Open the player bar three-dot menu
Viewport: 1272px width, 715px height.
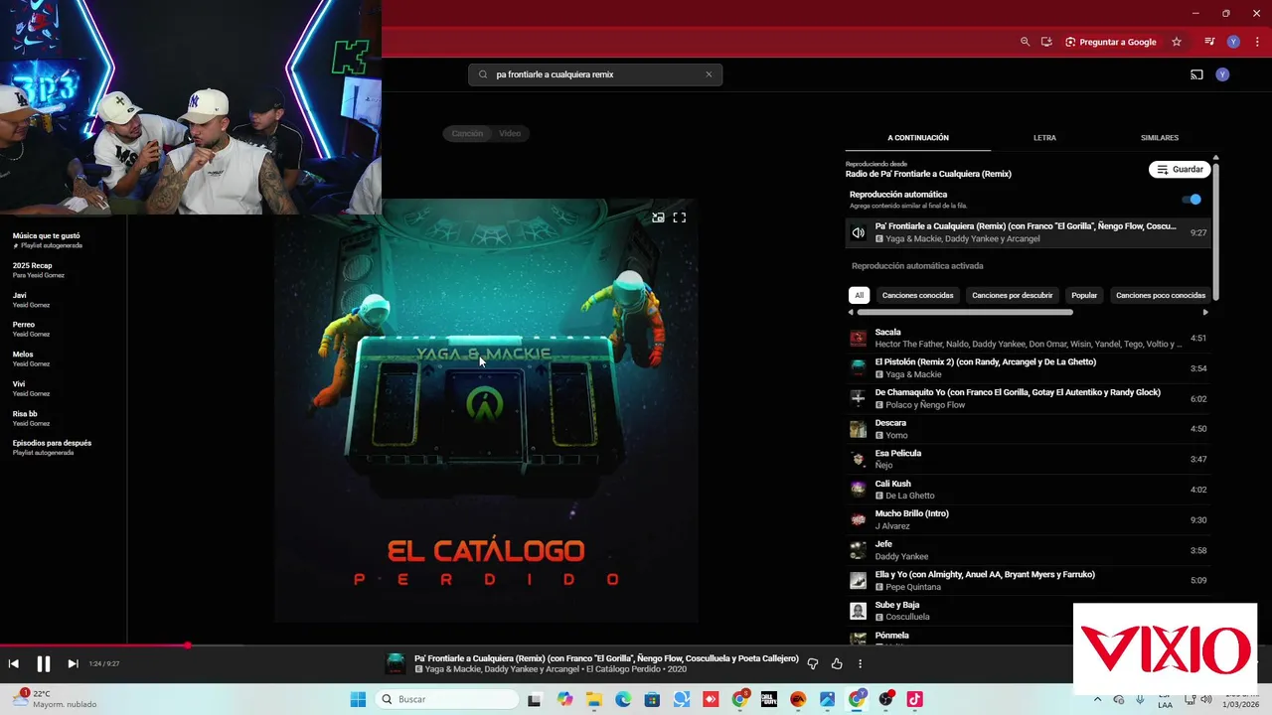861,663
